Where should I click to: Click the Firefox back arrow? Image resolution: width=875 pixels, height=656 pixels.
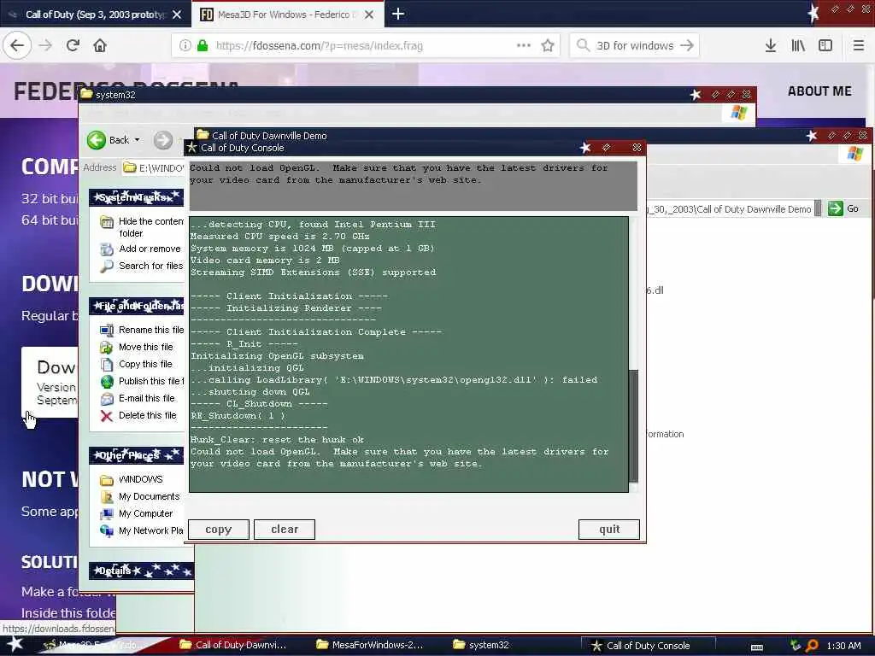17,45
